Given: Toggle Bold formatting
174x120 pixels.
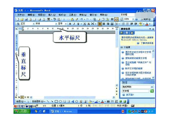Looking at the screenshot, I should tap(70, 24).
